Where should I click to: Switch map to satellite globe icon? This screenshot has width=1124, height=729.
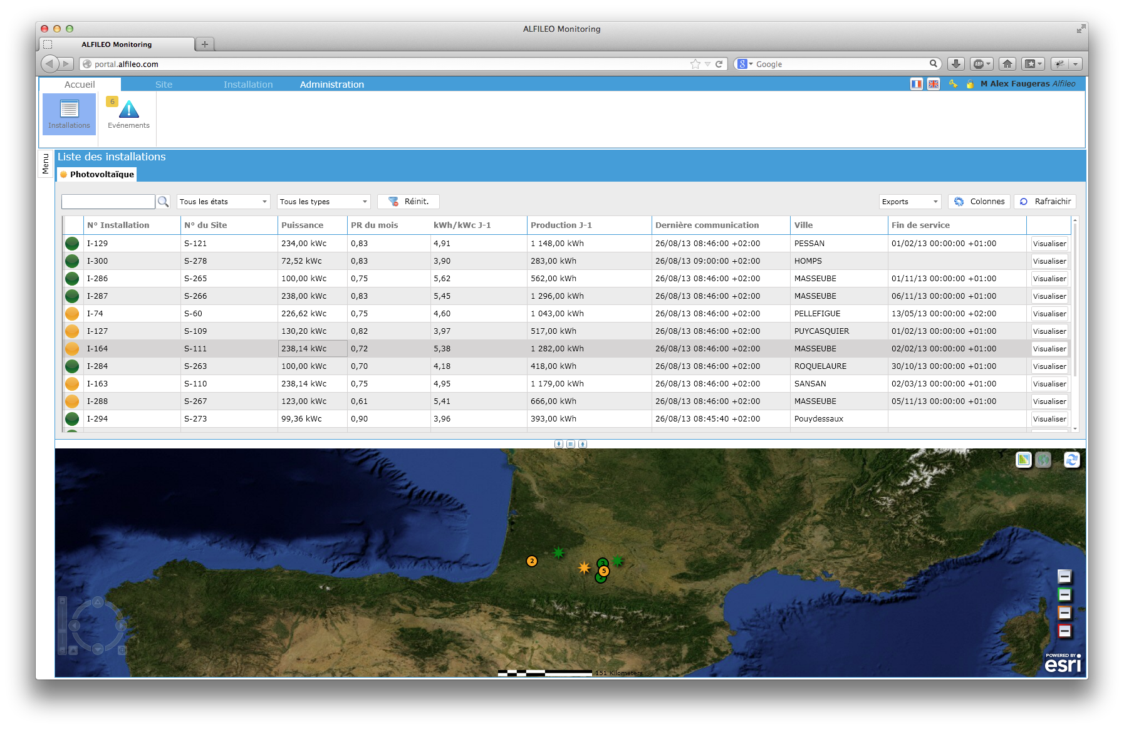click(x=1043, y=460)
